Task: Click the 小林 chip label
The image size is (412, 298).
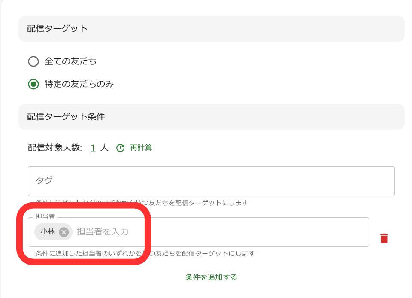Action: point(48,232)
